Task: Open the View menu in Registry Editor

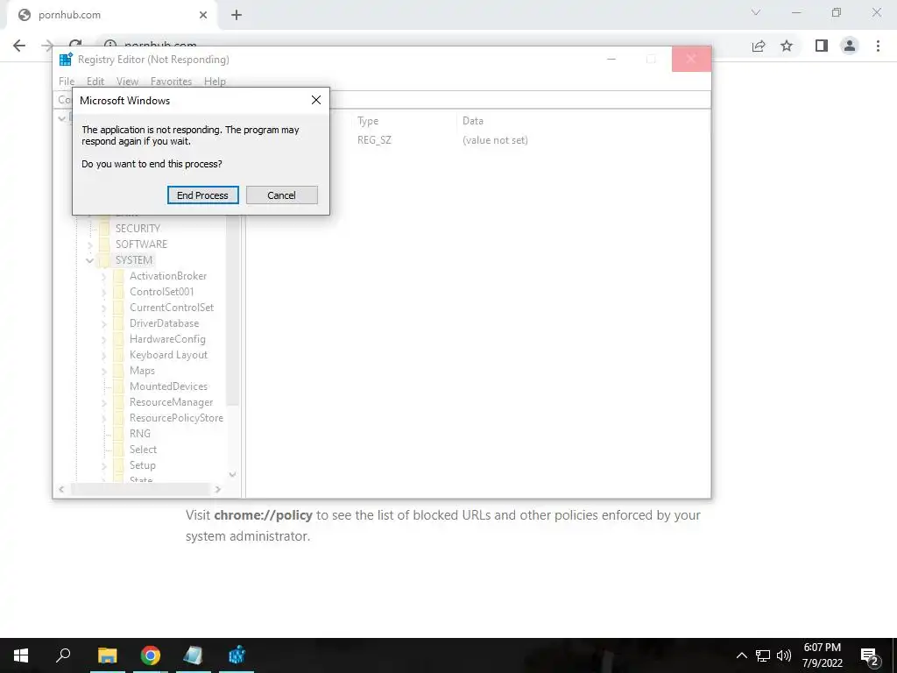Action: coord(127,81)
